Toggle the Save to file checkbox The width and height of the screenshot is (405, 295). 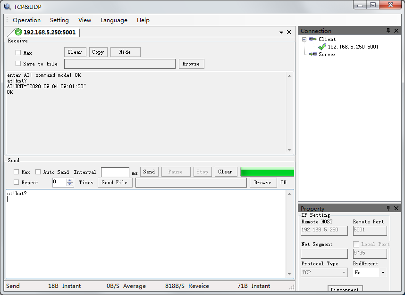click(18, 64)
